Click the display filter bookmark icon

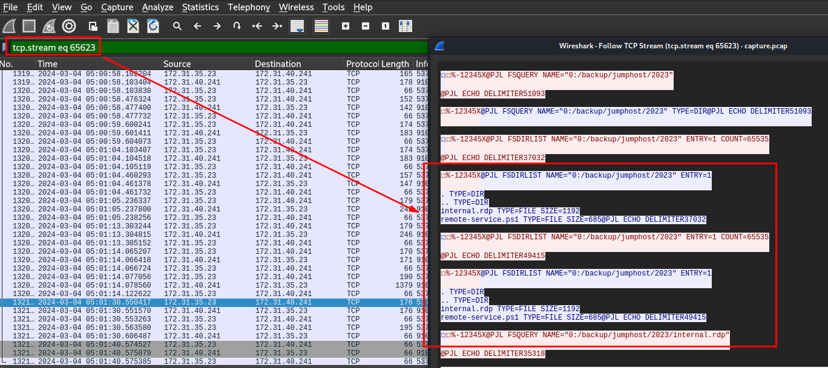(x=4, y=47)
